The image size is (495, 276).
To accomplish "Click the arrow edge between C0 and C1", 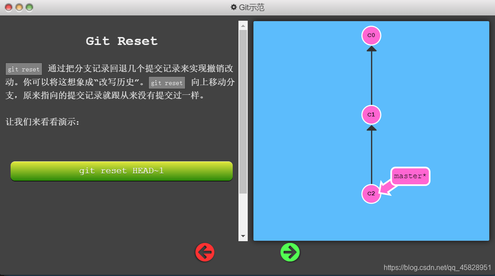I will point(371,75).
